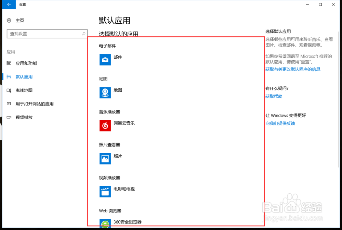Screen dimensions: 342x230
Task: Click the 照片查看器 category label
Action: pos(109,145)
